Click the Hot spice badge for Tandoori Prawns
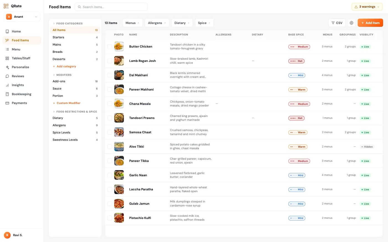Screen dimensions: 388x242 (296, 118)
